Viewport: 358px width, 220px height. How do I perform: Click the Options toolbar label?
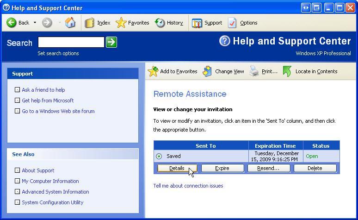pyautogui.click(x=249, y=23)
